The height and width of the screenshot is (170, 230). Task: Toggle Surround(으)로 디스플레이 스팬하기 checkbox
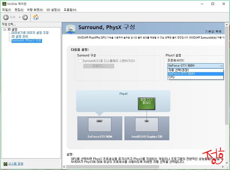click(80, 61)
